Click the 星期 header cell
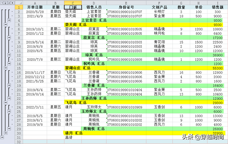This screenshot has height=144, width=228. pos(56,7)
